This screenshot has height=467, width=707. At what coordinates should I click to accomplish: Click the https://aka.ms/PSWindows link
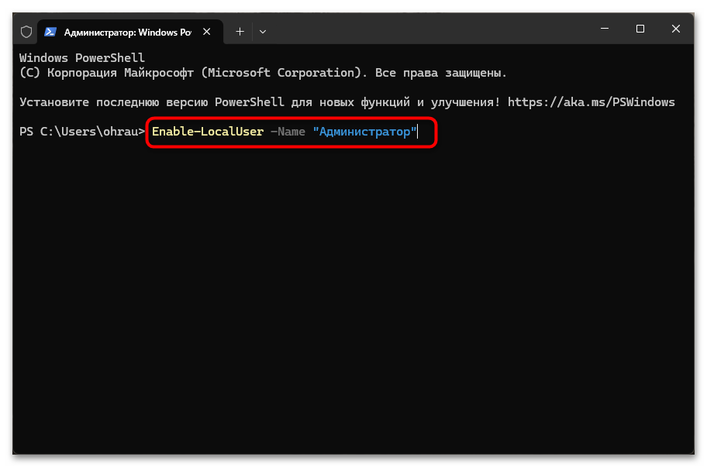591,102
